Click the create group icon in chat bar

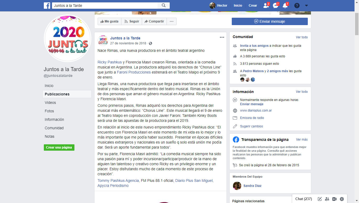[327, 199]
